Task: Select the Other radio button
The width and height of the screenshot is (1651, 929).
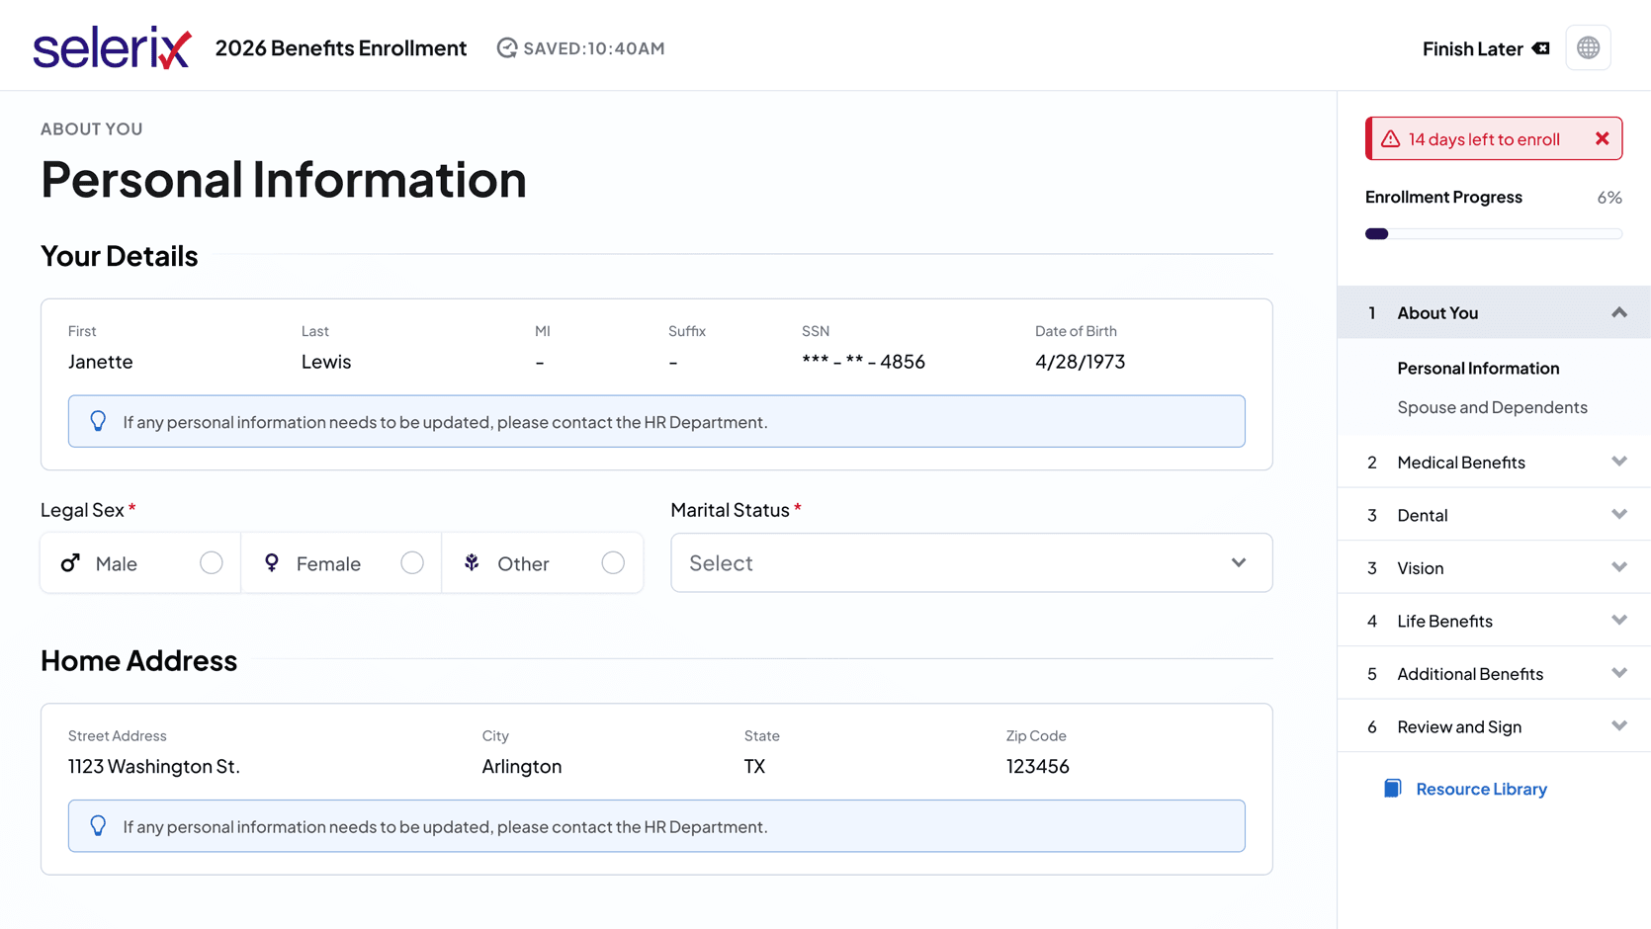Action: [613, 563]
